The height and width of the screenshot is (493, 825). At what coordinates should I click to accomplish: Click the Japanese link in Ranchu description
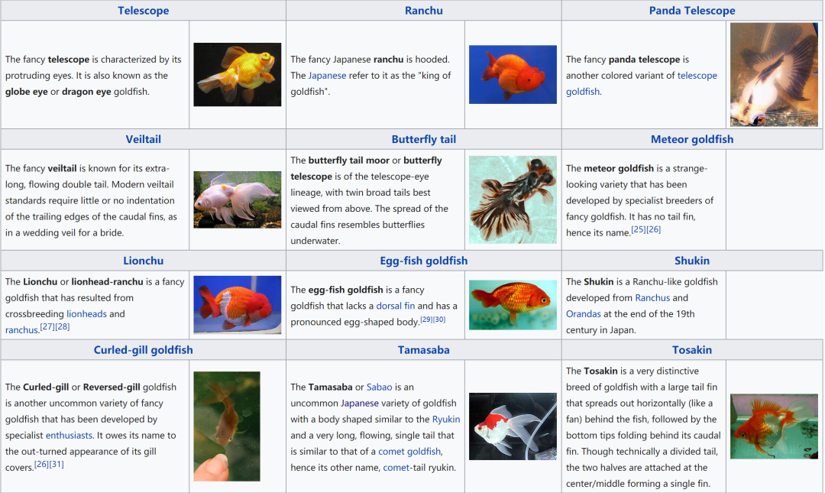coord(327,76)
